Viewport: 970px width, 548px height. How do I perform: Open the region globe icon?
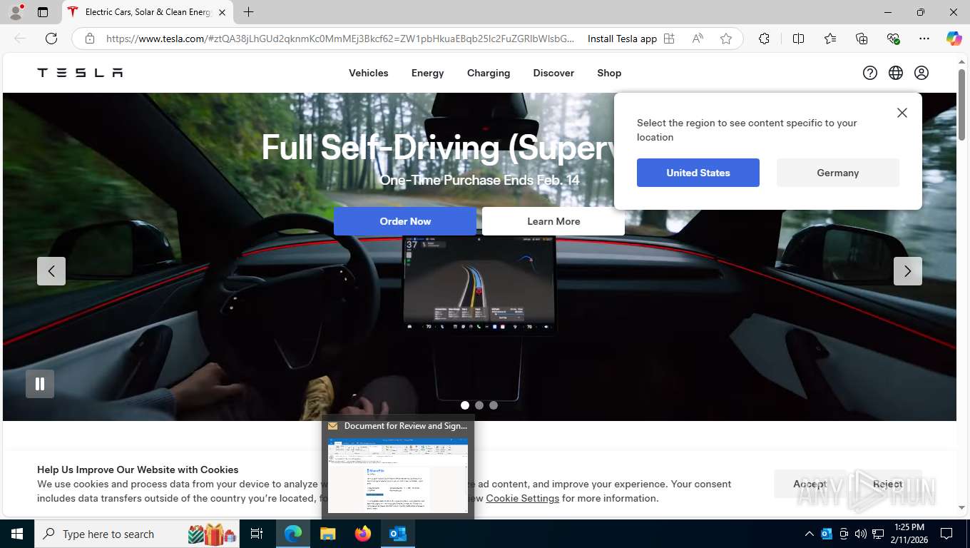click(896, 73)
